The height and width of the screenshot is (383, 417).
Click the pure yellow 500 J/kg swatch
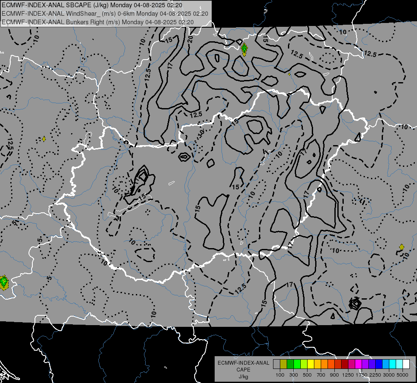[x=311, y=364]
